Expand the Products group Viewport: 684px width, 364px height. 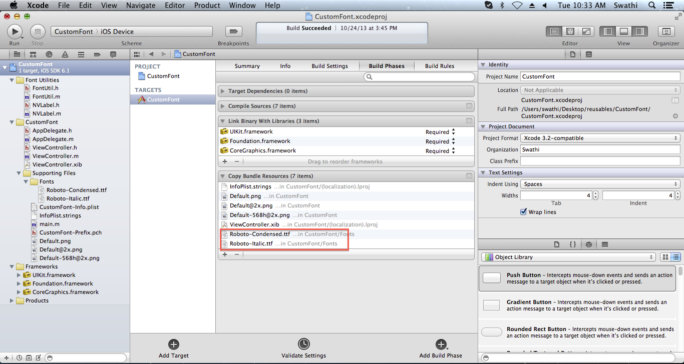12,300
